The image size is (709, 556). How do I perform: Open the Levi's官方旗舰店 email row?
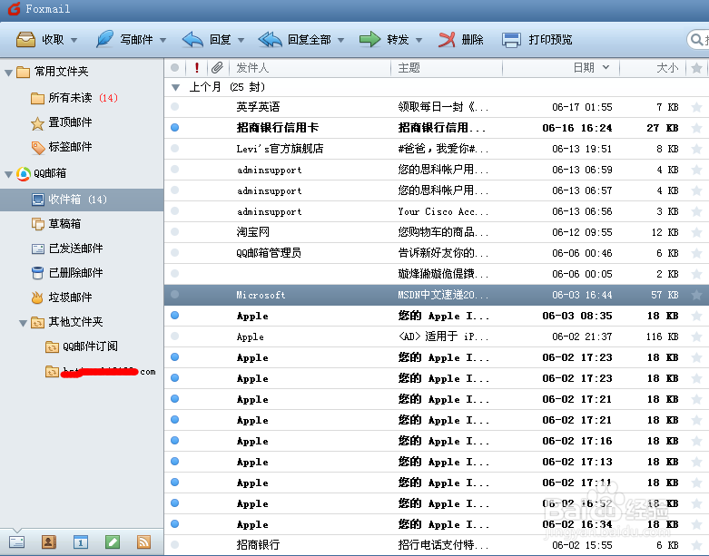tap(437, 149)
